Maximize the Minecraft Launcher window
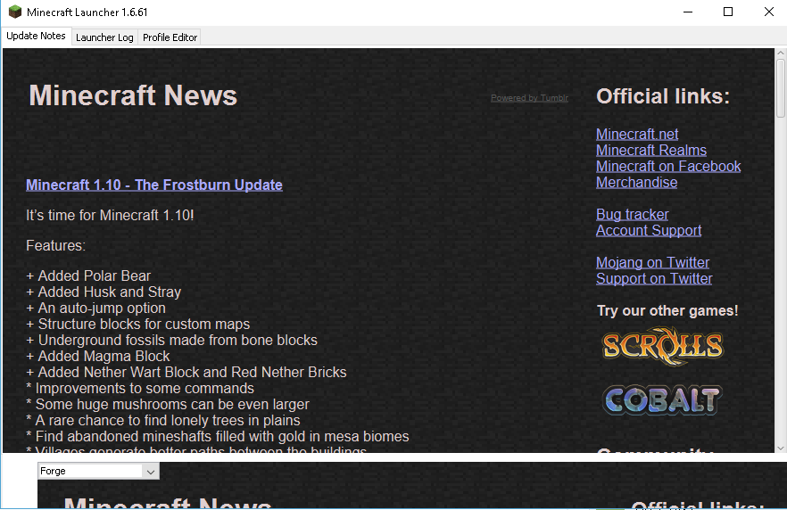The width and height of the screenshot is (787, 510). tap(728, 12)
